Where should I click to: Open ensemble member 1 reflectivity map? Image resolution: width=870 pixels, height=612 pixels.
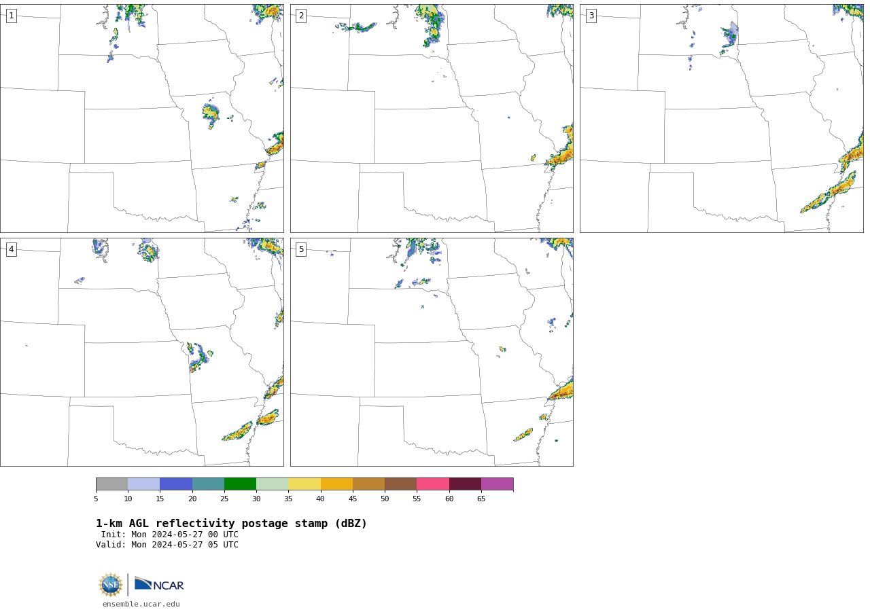(142, 118)
